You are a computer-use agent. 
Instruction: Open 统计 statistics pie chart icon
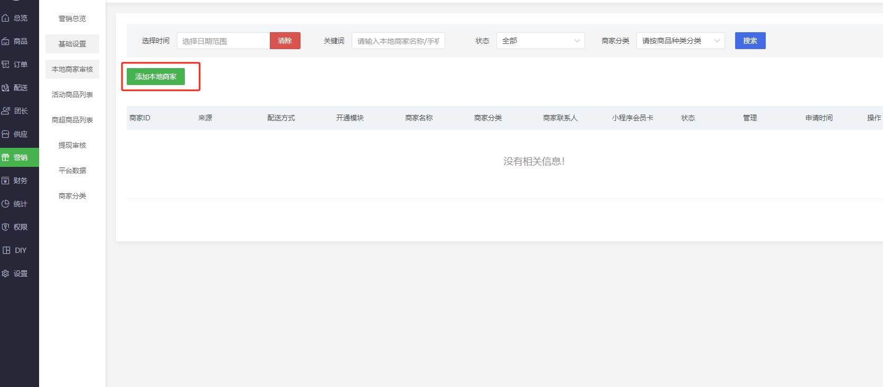tap(6, 204)
